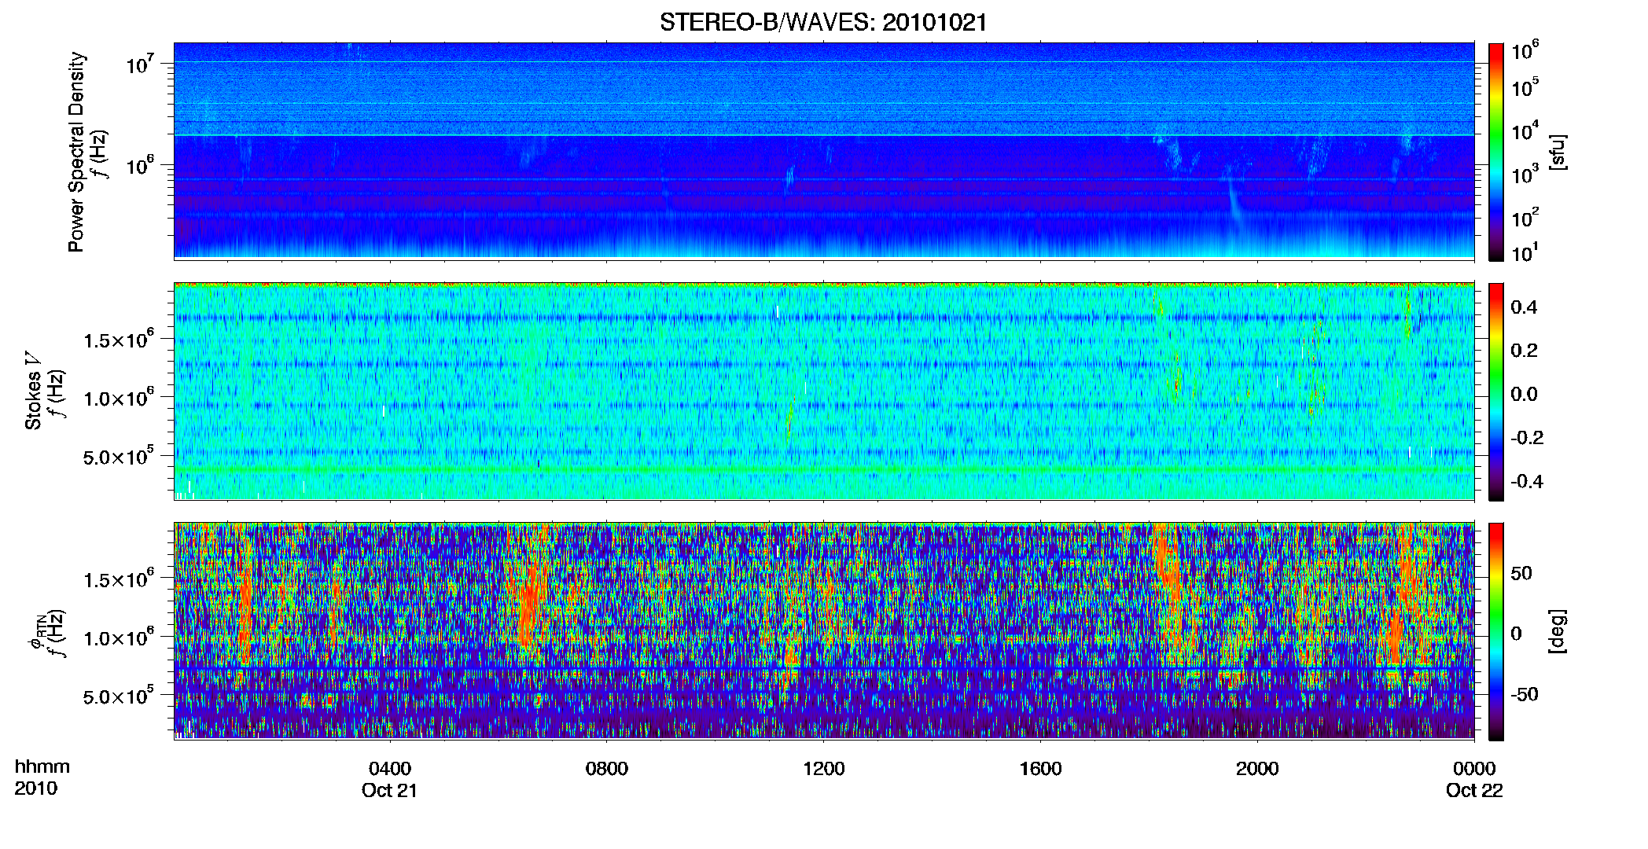Click the 10^4 value on the sfu color bar
The image size is (1648, 849).
1525,130
